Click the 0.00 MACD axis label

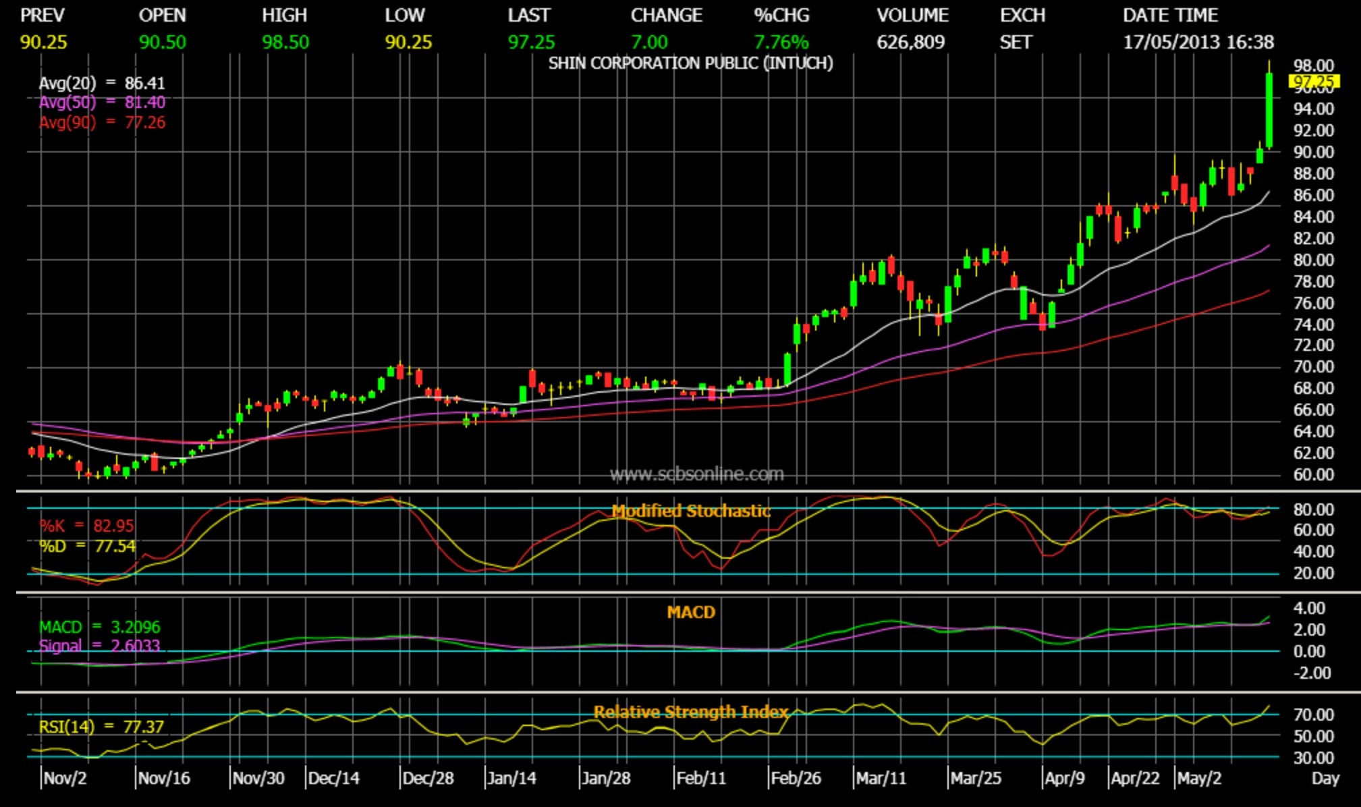click(x=1309, y=651)
